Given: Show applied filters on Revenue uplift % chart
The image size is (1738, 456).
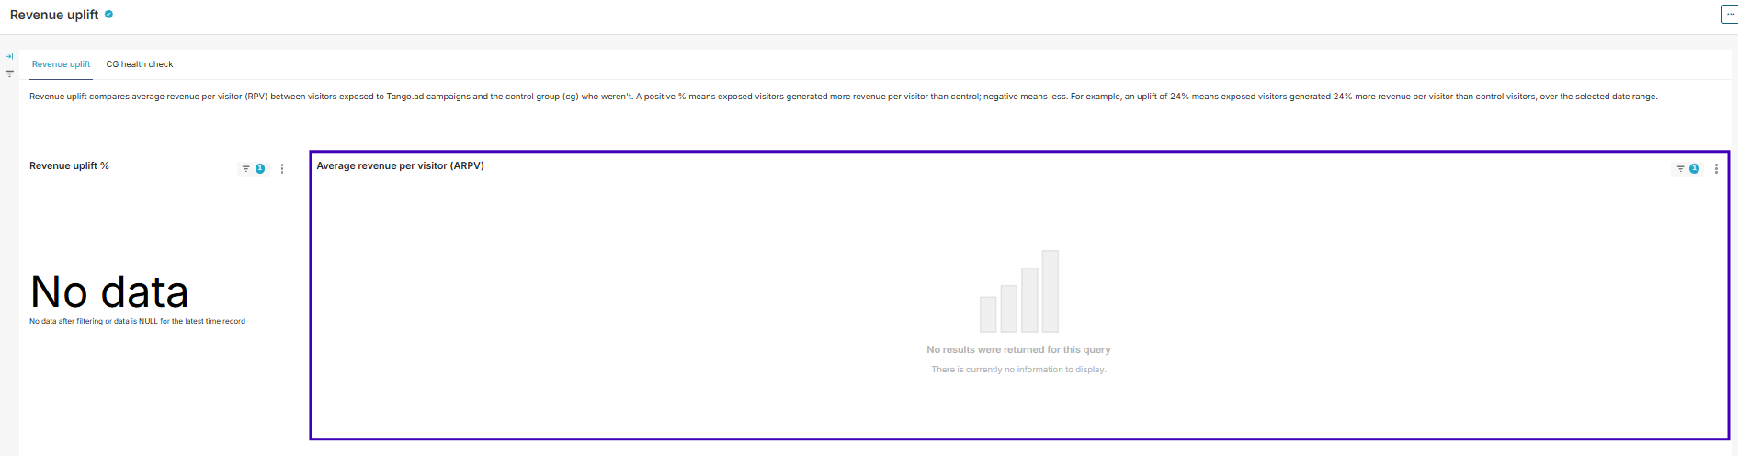Looking at the screenshot, I should (x=246, y=168).
